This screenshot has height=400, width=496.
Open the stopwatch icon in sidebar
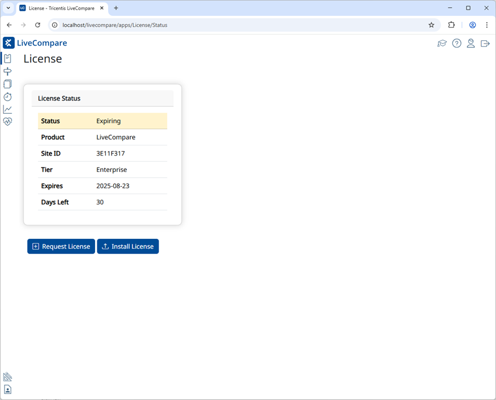tap(7, 97)
